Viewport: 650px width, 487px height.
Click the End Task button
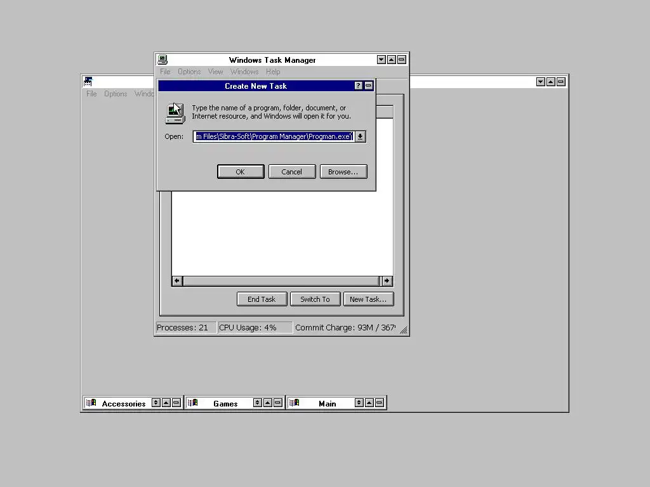[262, 299]
